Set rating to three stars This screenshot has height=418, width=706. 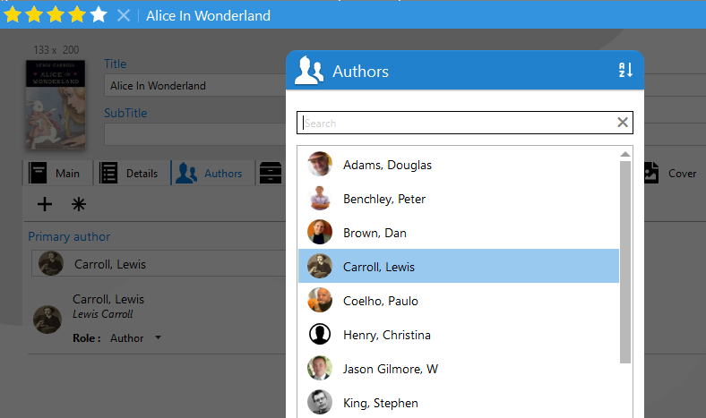(56, 15)
